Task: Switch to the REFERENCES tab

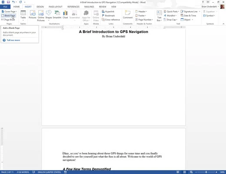Action: point(73,7)
